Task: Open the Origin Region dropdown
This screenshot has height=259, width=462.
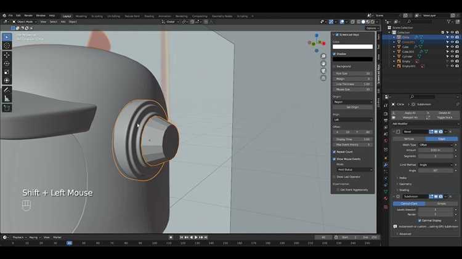Action: pos(353,102)
